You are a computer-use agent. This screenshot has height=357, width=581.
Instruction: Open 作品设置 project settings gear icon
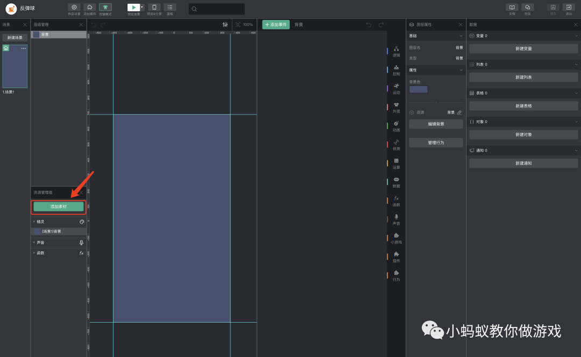point(74,8)
